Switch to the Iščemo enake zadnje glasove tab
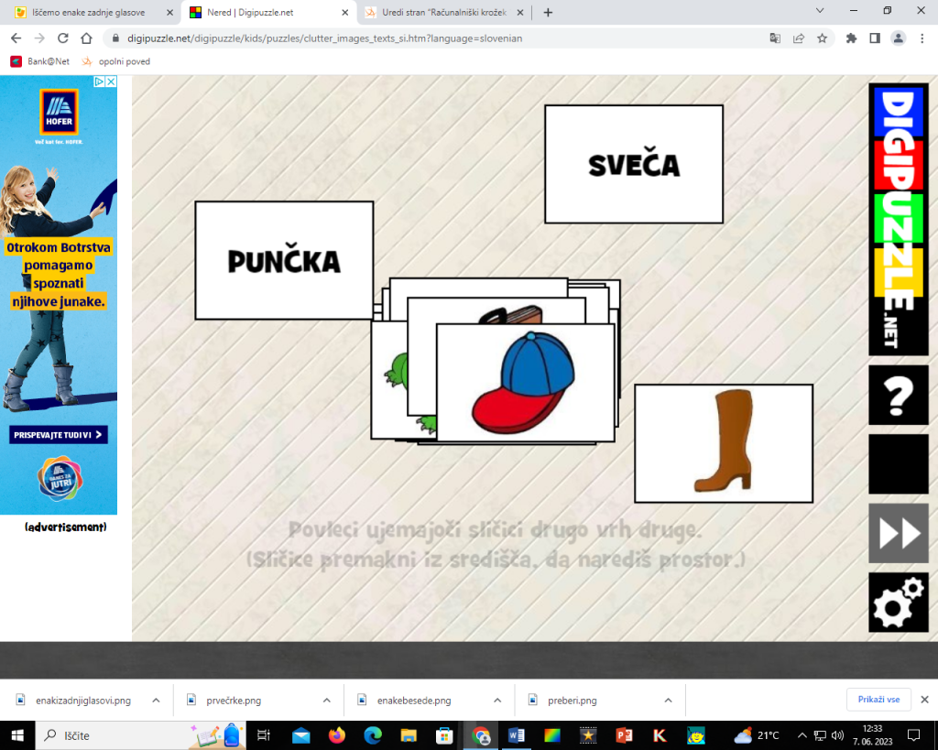The width and height of the screenshot is (938, 750). pos(87,12)
